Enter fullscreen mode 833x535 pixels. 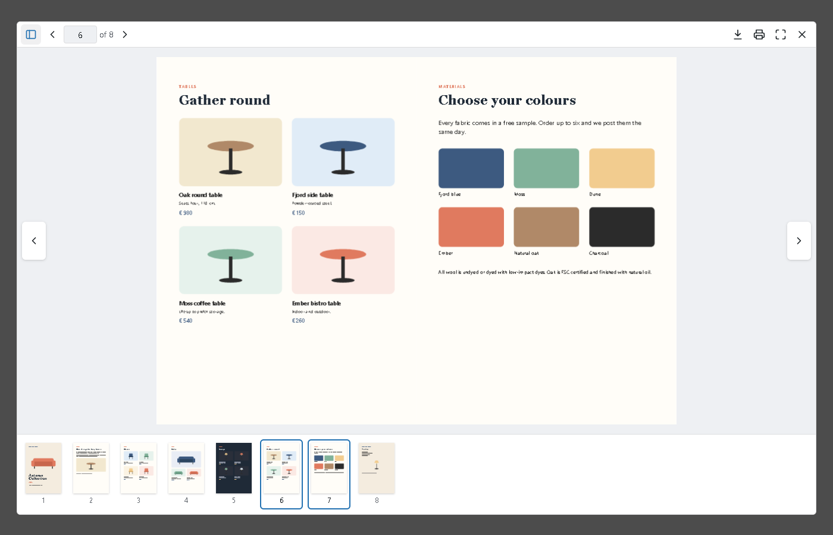tap(781, 34)
